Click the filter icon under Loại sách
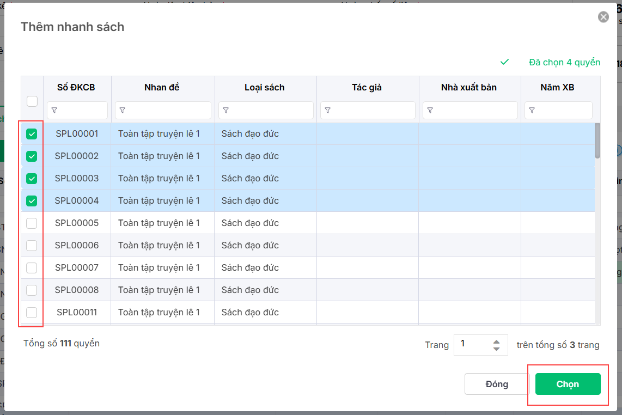The image size is (622, 415). [226, 111]
